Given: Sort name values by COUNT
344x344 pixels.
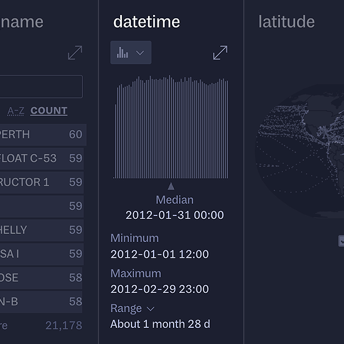Looking at the screenshot, I should click(48, 111).
